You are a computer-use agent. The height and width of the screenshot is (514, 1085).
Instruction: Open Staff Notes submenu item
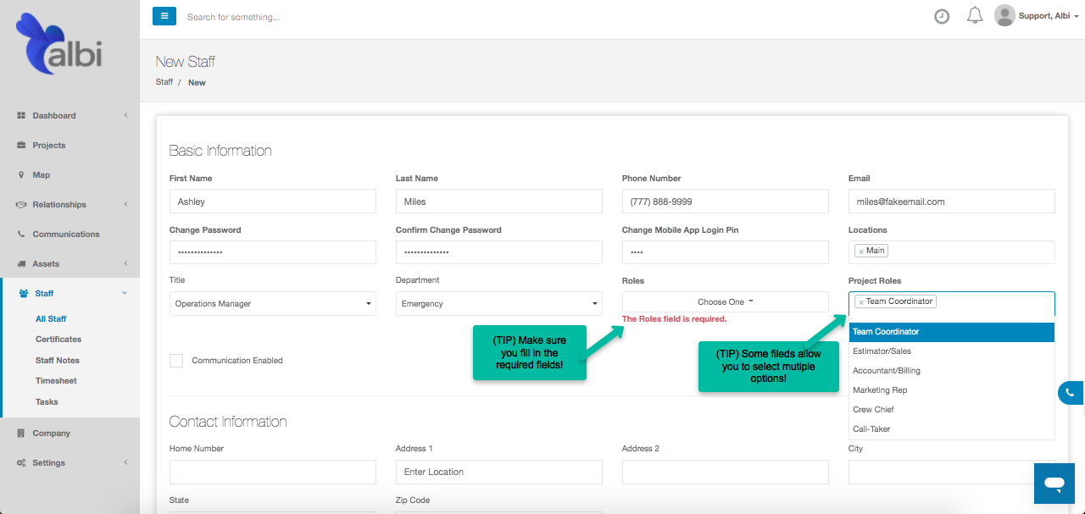tap(58, 360)
